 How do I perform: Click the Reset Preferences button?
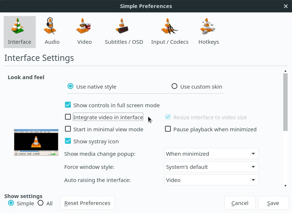click(87, 203)
